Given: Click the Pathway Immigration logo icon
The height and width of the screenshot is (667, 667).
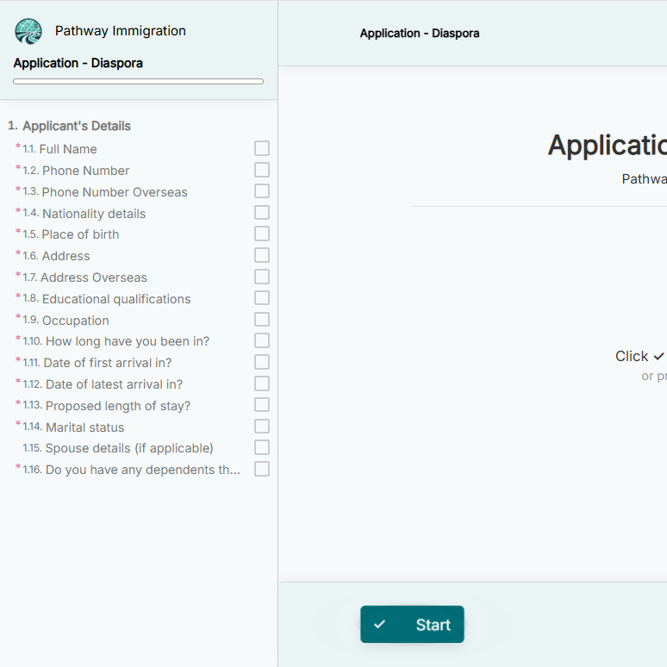Looking at the screenshot, I should (28, 32).
